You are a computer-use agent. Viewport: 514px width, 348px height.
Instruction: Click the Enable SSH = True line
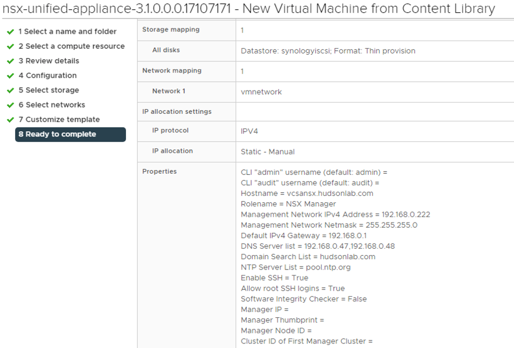pyautogui.click(x=274, y=278)
